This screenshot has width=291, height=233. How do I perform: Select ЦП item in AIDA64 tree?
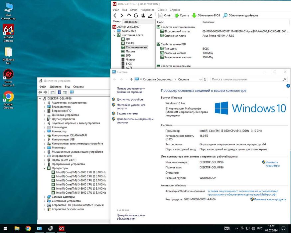(128, 39)
